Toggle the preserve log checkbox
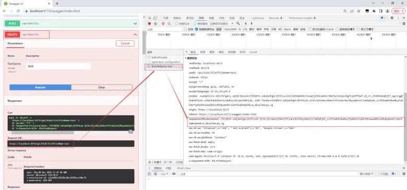The width and height of the screenshot is (407, 190). point(177,23)
